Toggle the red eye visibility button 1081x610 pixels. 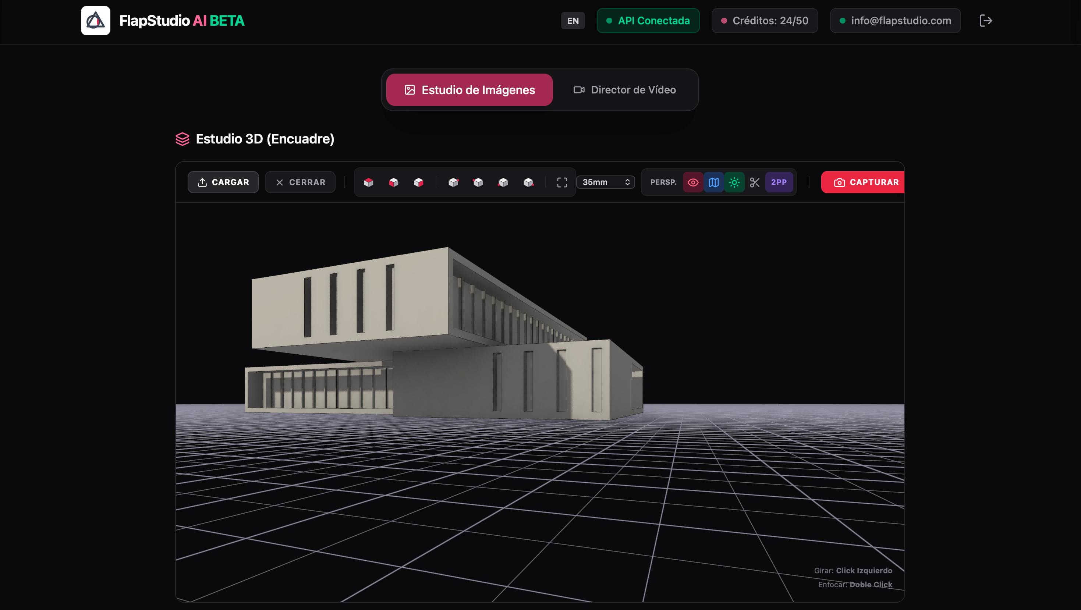693,182
